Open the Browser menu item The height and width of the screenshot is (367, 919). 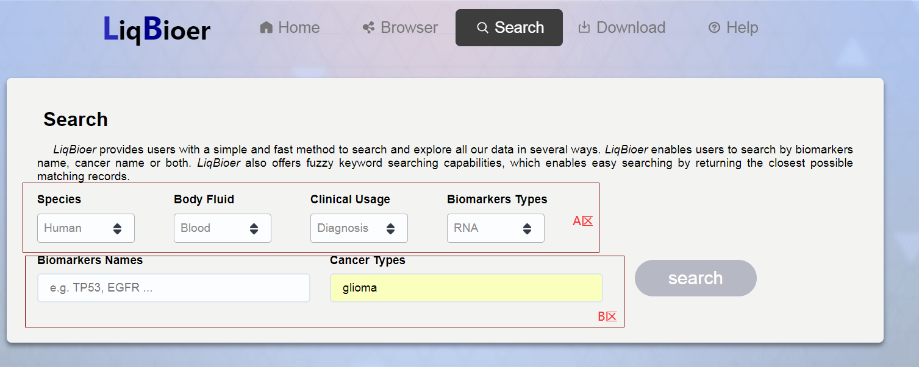pos(400,27)
